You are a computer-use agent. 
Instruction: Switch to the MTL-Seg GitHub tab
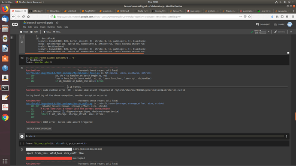tap(36, 11)
